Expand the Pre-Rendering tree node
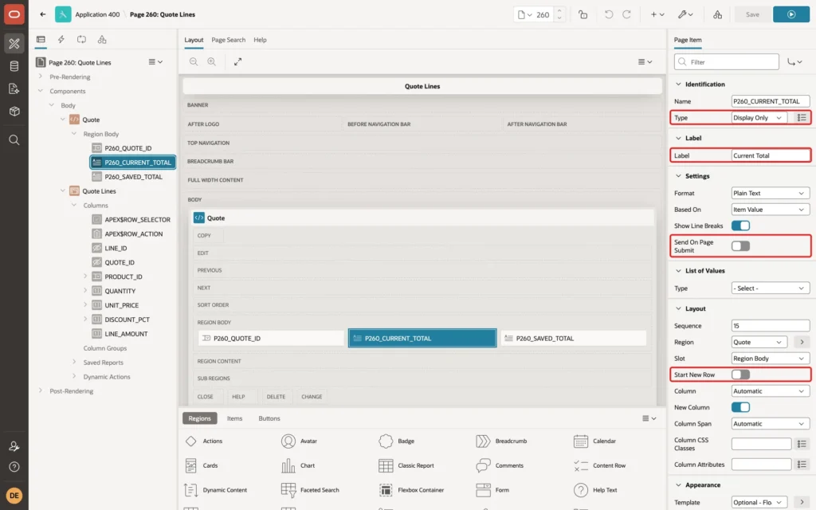816x510 pixels. [x=41, y=76]
